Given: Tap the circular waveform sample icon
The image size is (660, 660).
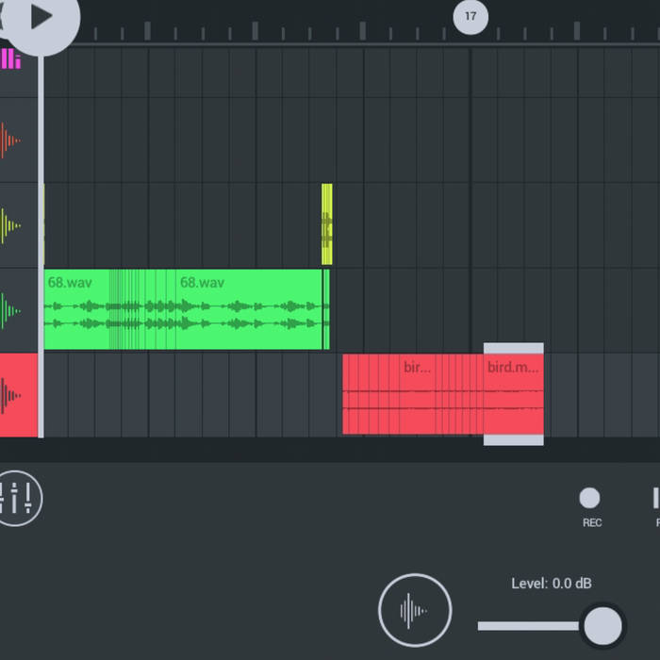Looking at the screenshot, I should point(415,610).
